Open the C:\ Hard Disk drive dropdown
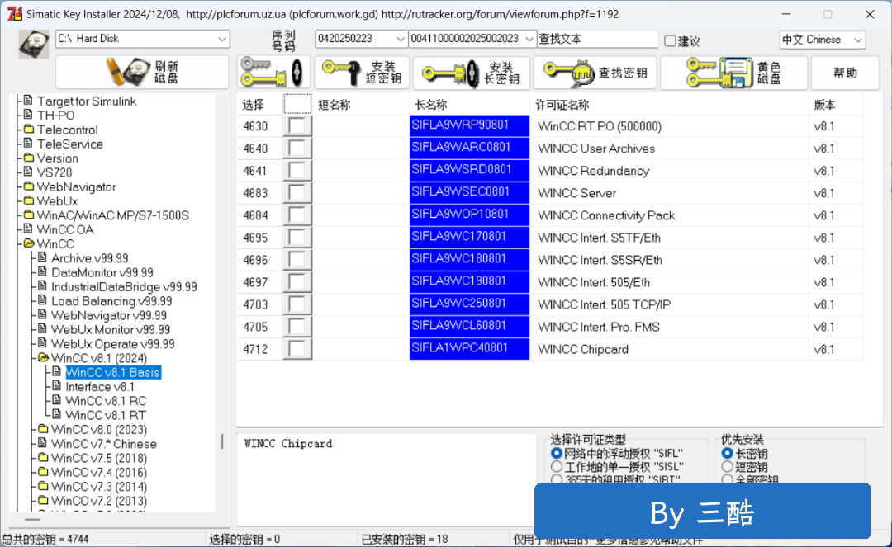The width and height of the screenshot is (892, 547). click(222, 39)
